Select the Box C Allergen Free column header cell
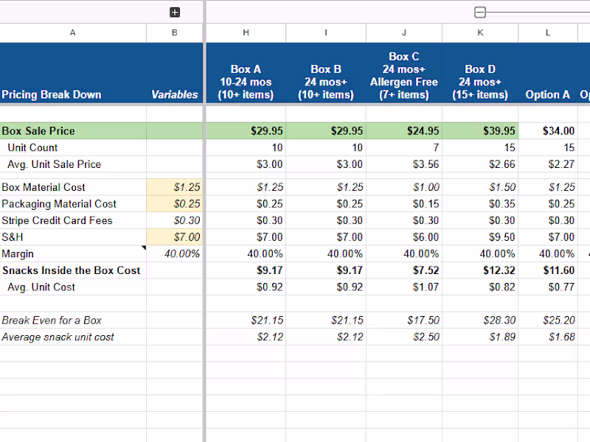 [x=403, y=73]
